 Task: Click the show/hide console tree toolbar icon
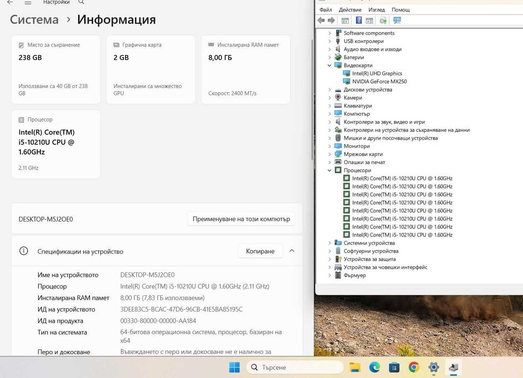pos(345,21)
